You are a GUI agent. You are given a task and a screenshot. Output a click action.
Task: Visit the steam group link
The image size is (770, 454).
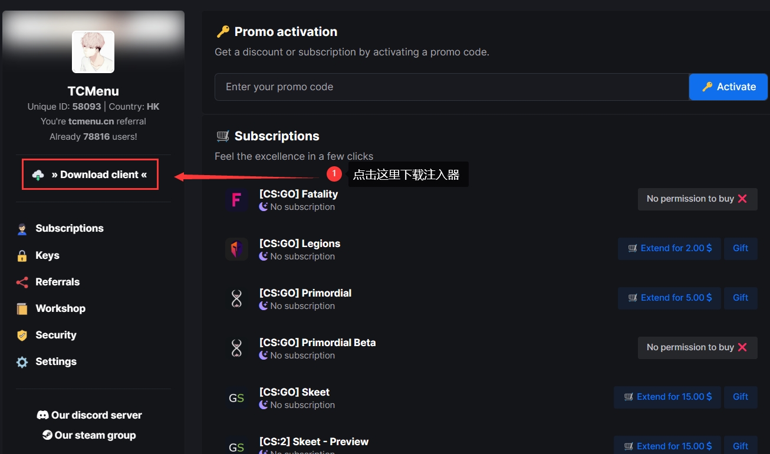[90, 436]
